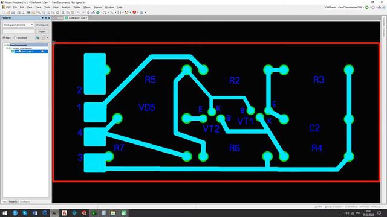This screenshot has height=217, width=387.
Task: Open the View menu
Action: [x=30, y=7]
